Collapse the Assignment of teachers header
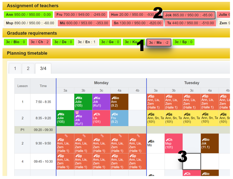 pos(32,6)
